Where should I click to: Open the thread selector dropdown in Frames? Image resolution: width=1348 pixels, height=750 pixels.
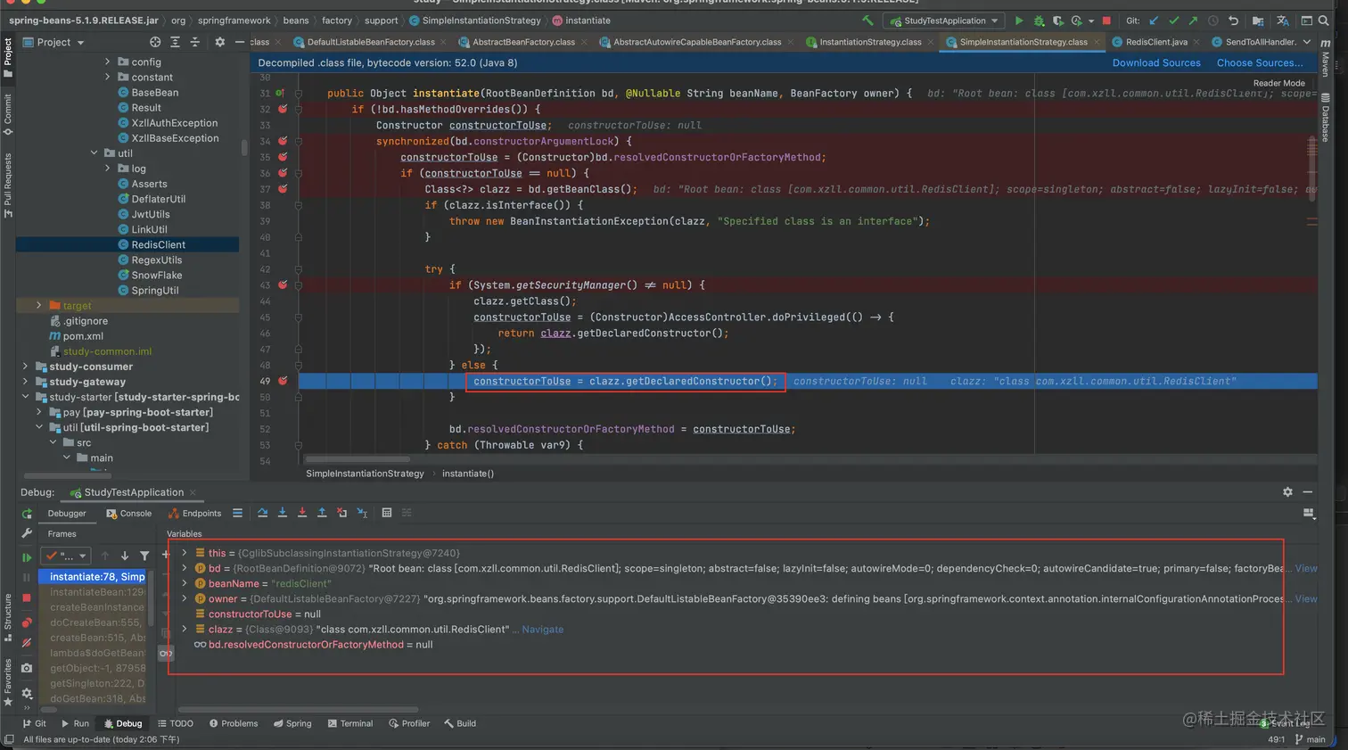point(68,556)
